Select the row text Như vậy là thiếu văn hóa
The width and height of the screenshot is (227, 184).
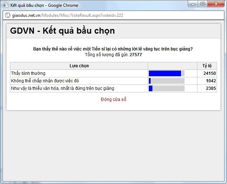tap(62, 88)
